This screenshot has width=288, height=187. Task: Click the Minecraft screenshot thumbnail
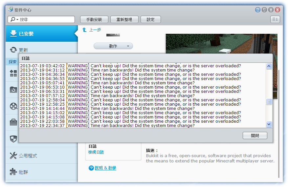222,44
